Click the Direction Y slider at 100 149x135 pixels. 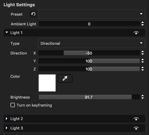click(89, 61)
